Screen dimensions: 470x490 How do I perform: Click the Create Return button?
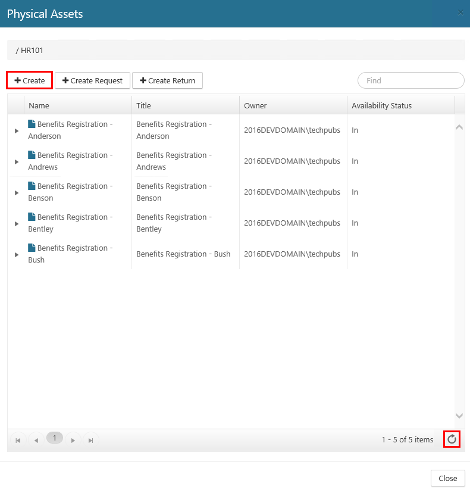click(x=167, y=80)
